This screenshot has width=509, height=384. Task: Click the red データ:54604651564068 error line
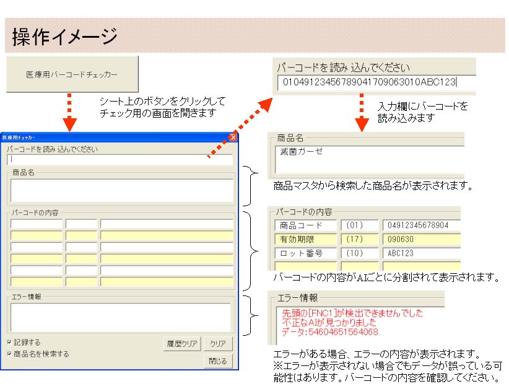click(x=330, y=332)
